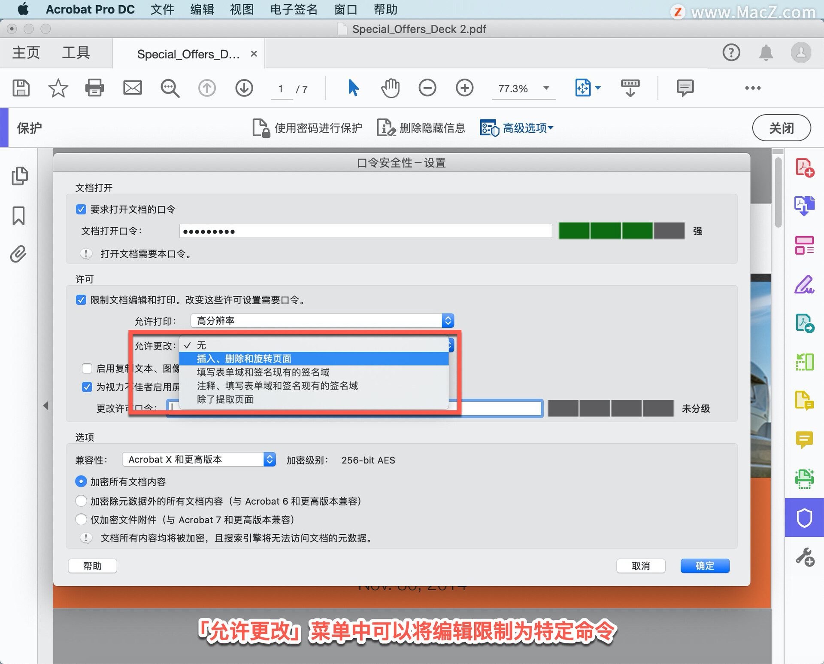Screen dimensions: 824x664
Task: Switch to the 工具 tab
Action: click(76, 53)
